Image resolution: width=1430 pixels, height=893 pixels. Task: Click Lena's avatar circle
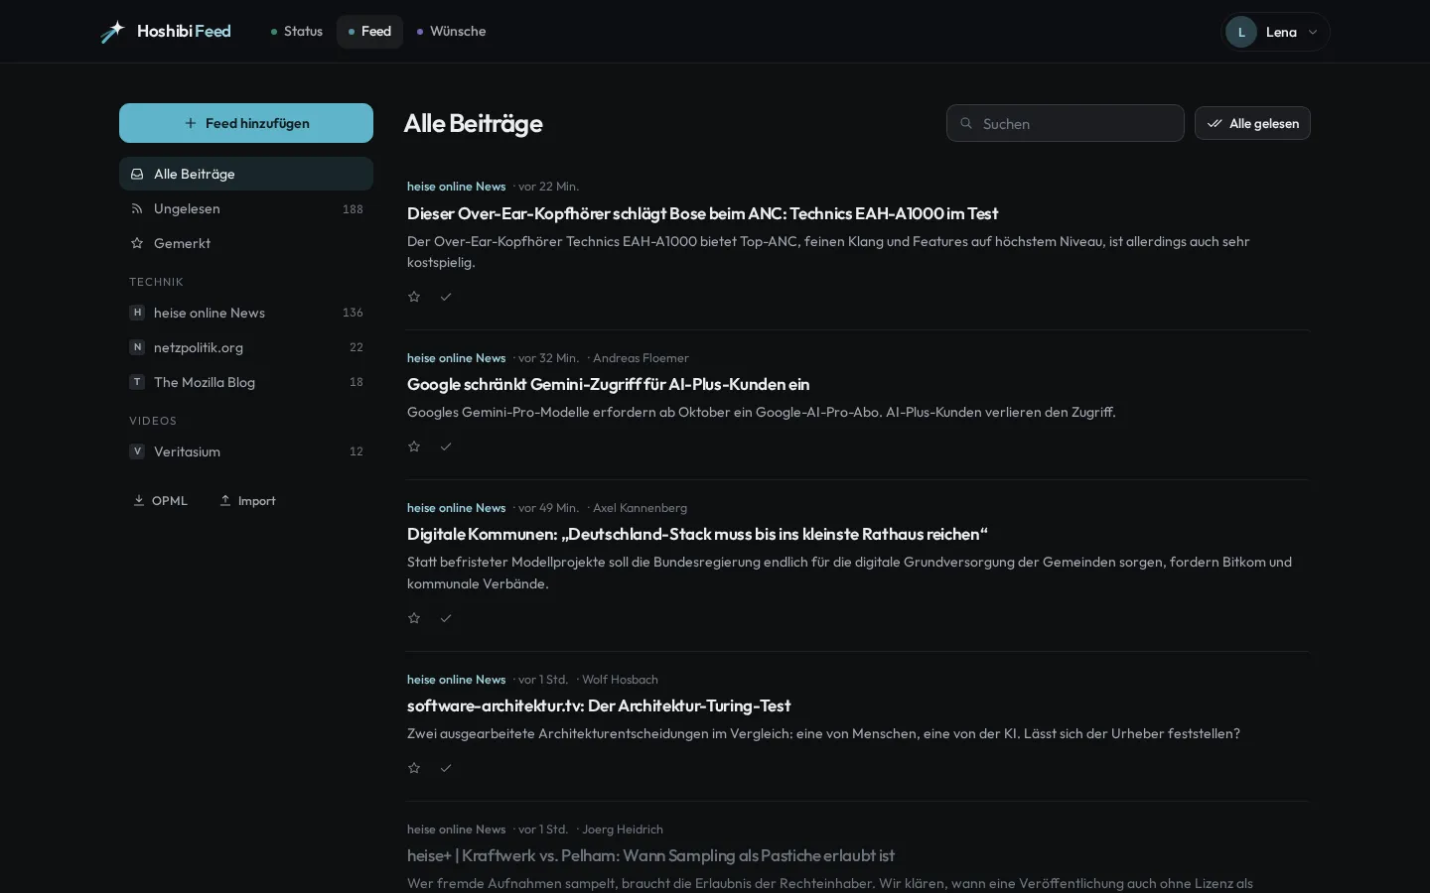click(x=1241, y=32)
